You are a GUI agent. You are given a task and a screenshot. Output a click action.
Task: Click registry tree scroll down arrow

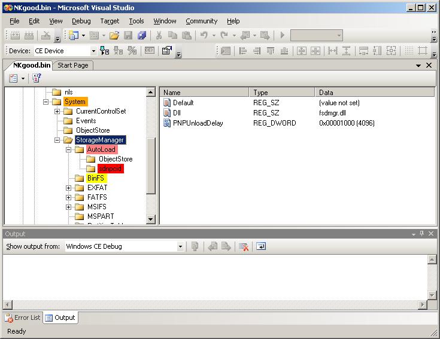click(151, 219)
